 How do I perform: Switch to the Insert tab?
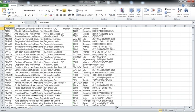point(22,6)
